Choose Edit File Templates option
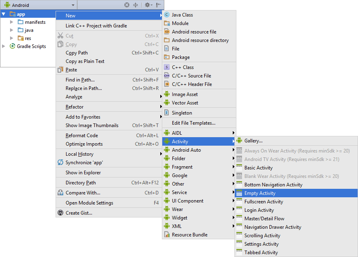Screen dimensions: 358x257 coord(193,123)
